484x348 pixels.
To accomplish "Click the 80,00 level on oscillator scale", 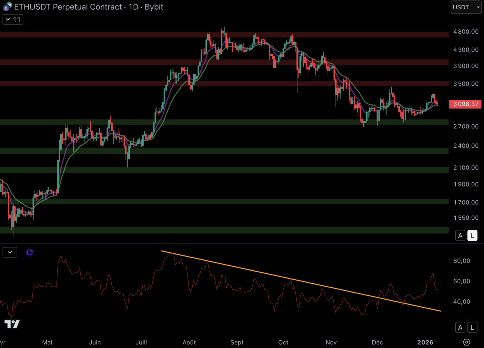I will tap(461, 261).
